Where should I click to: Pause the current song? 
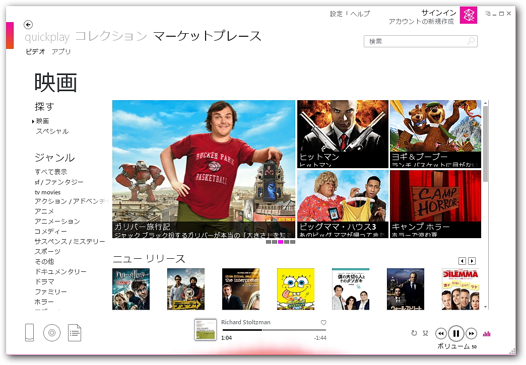click(456, 333)
